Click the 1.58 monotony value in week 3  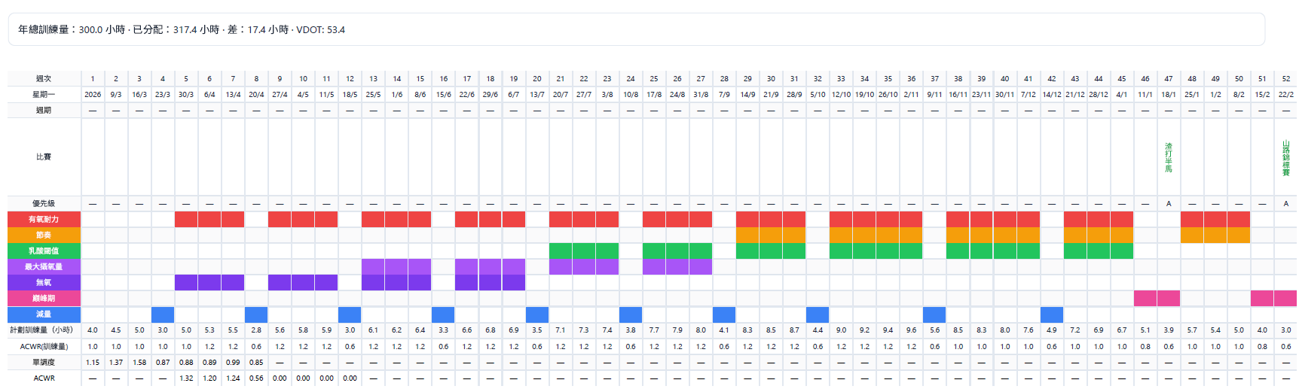139,362
